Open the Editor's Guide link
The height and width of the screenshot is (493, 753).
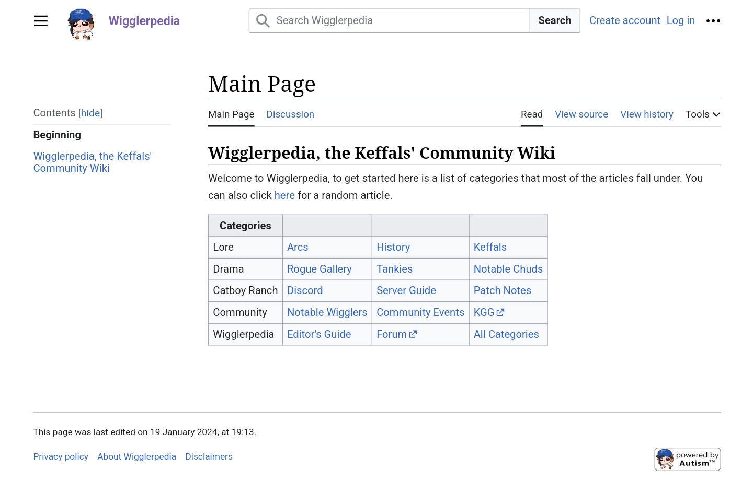319,334
